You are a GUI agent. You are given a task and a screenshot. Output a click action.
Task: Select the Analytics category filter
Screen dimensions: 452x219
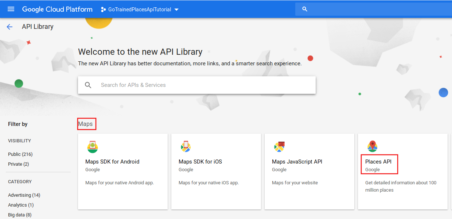(21, 205)
